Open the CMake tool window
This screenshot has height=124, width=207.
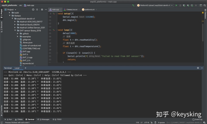point(19,119)
